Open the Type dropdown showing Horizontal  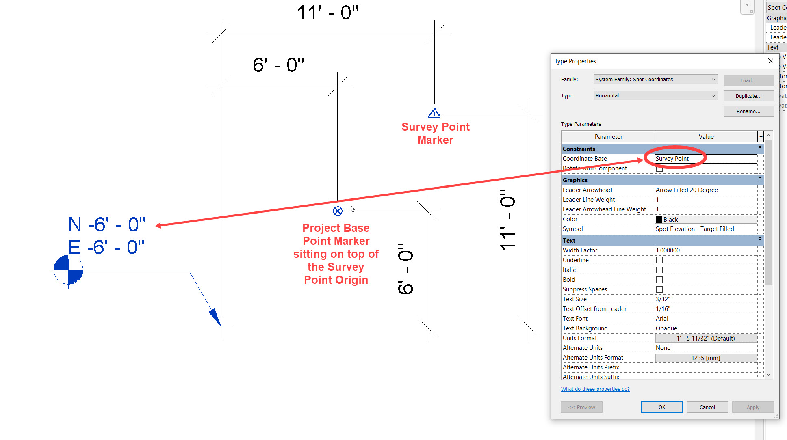coord(714,95)
